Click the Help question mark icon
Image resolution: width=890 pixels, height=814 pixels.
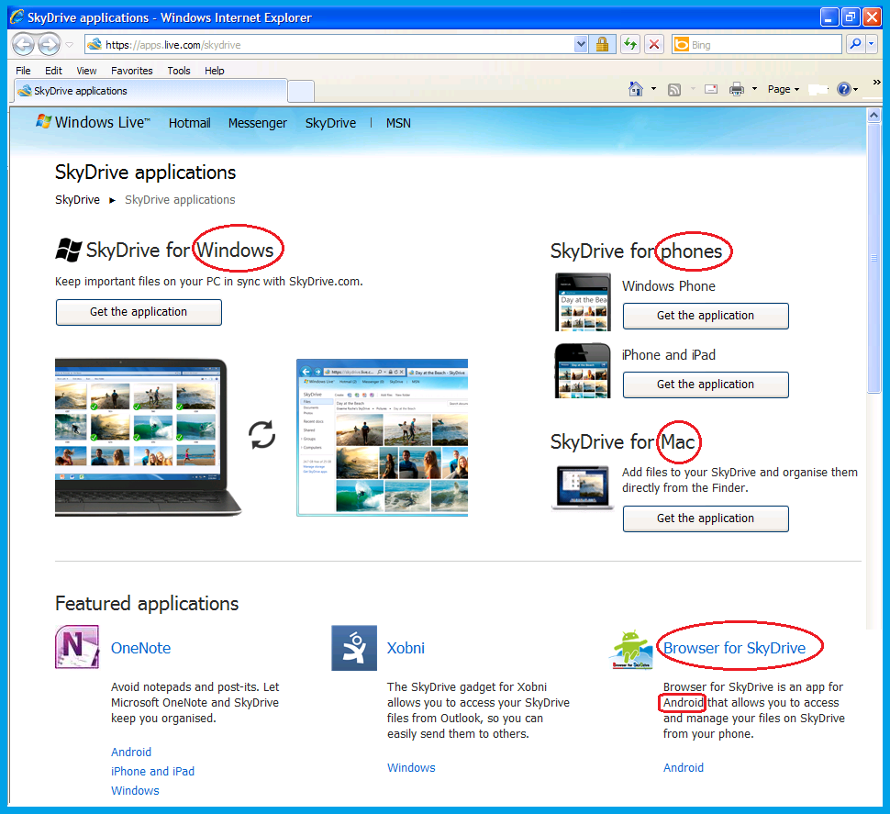(x=844, y=89)
